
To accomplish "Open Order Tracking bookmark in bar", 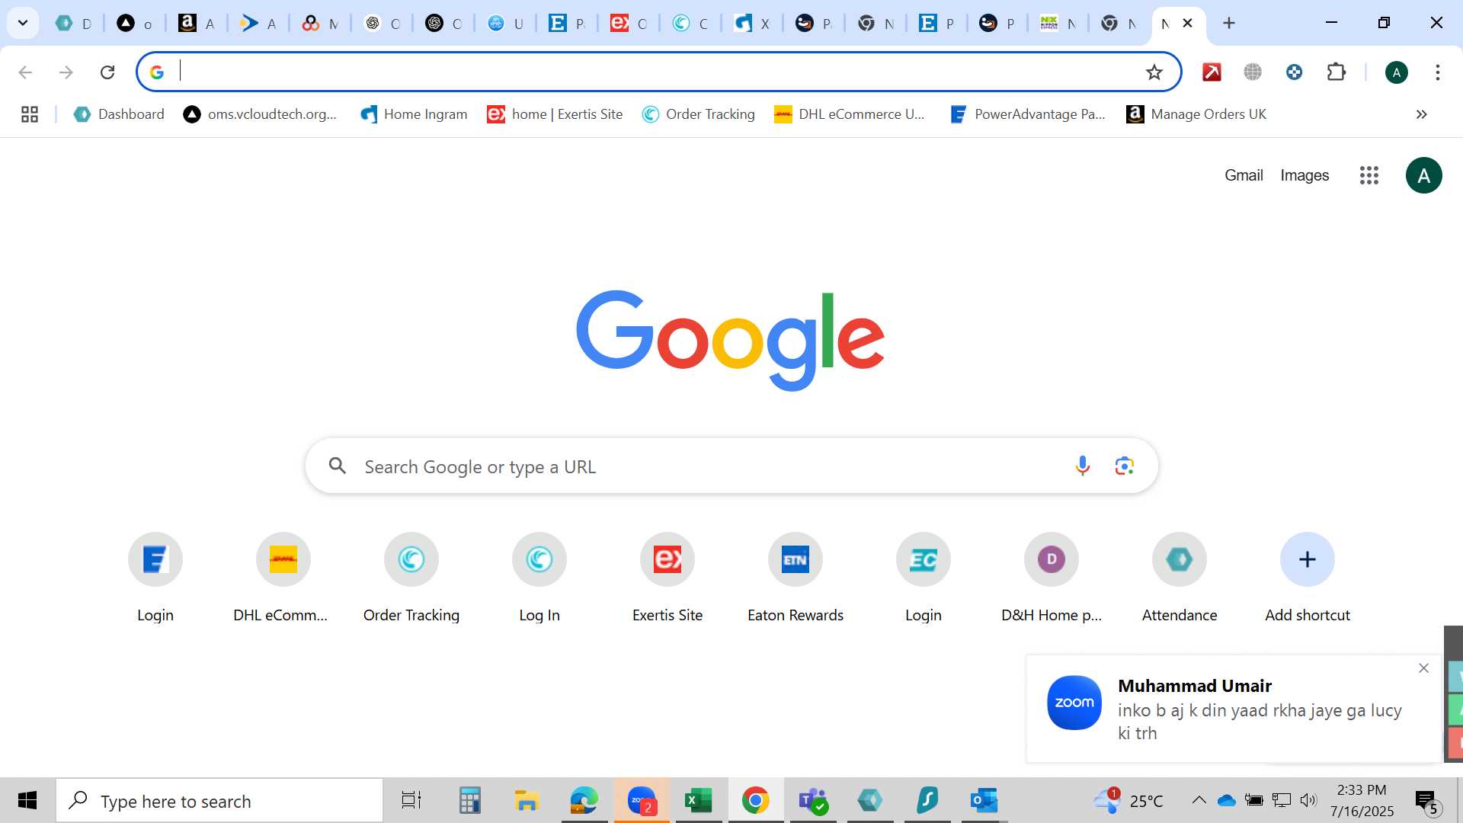I will [699, 114].
